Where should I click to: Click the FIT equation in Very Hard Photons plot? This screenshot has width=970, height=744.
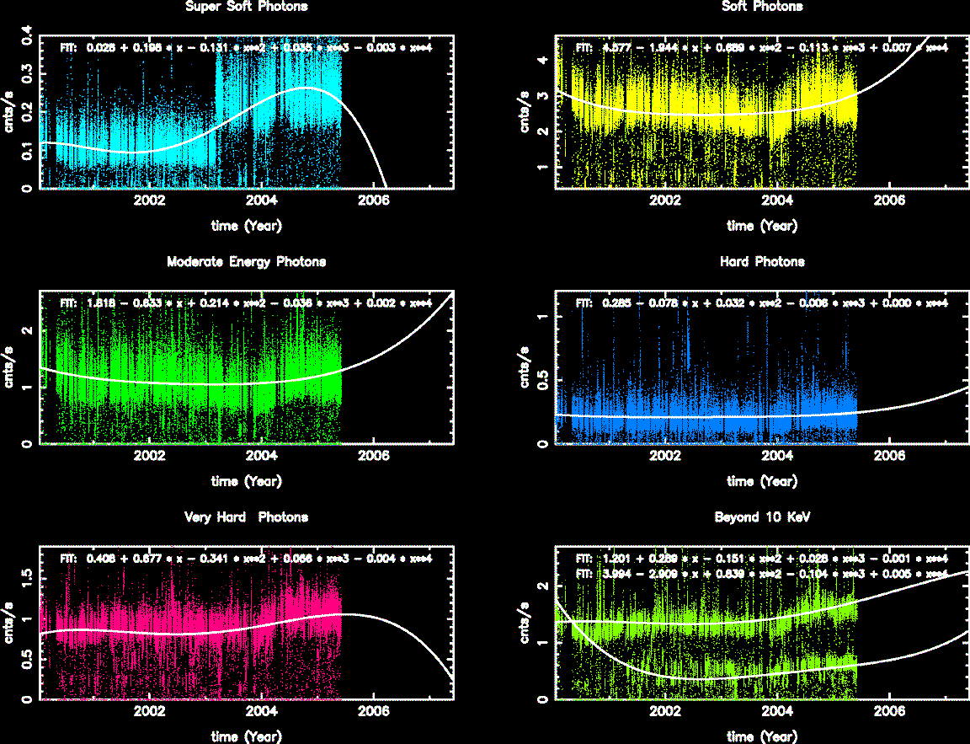(x=246, y=558)
